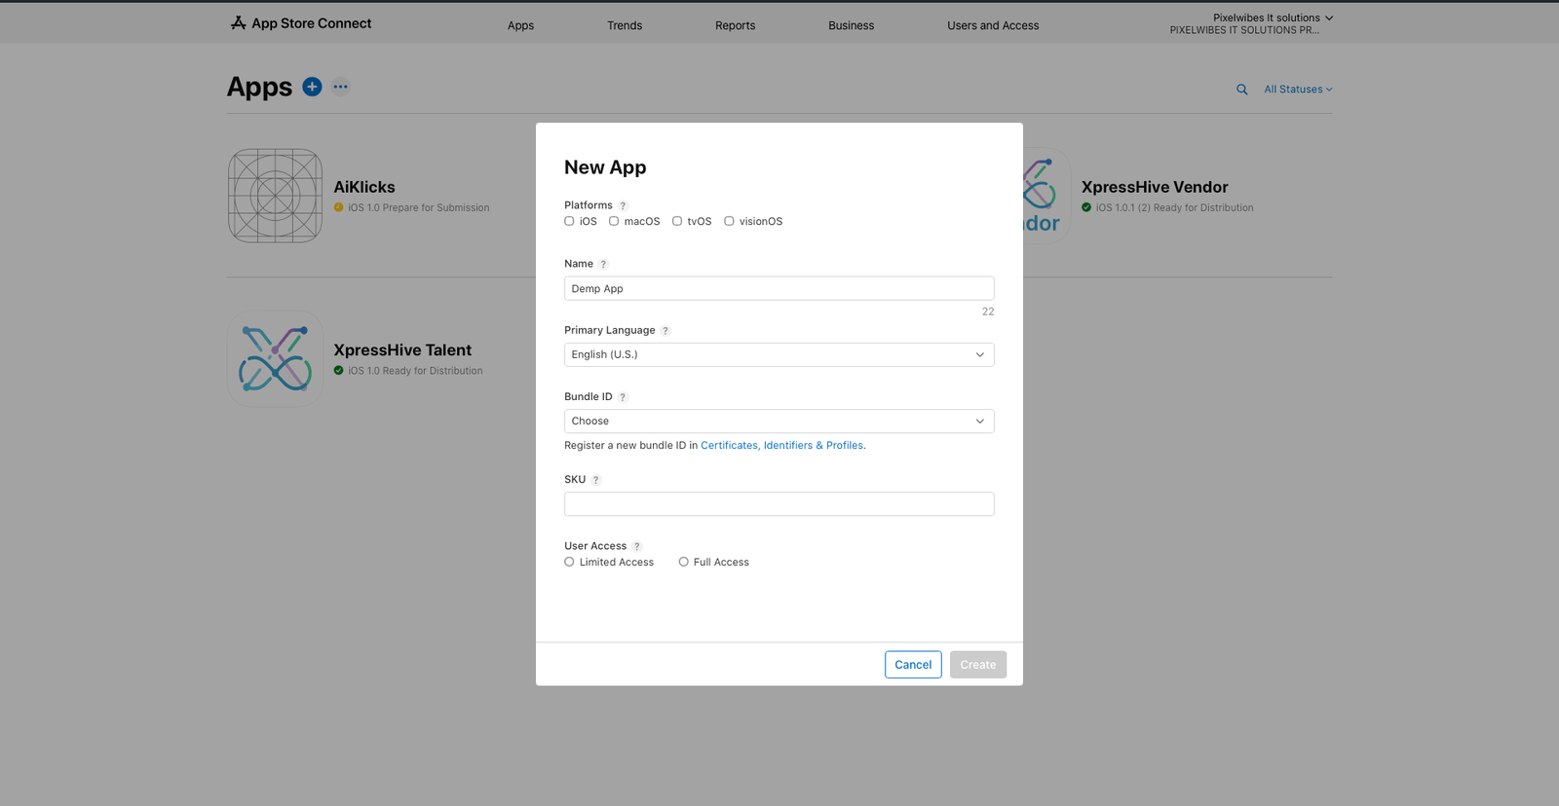Open the Apps nav tab

click(520, 25)
